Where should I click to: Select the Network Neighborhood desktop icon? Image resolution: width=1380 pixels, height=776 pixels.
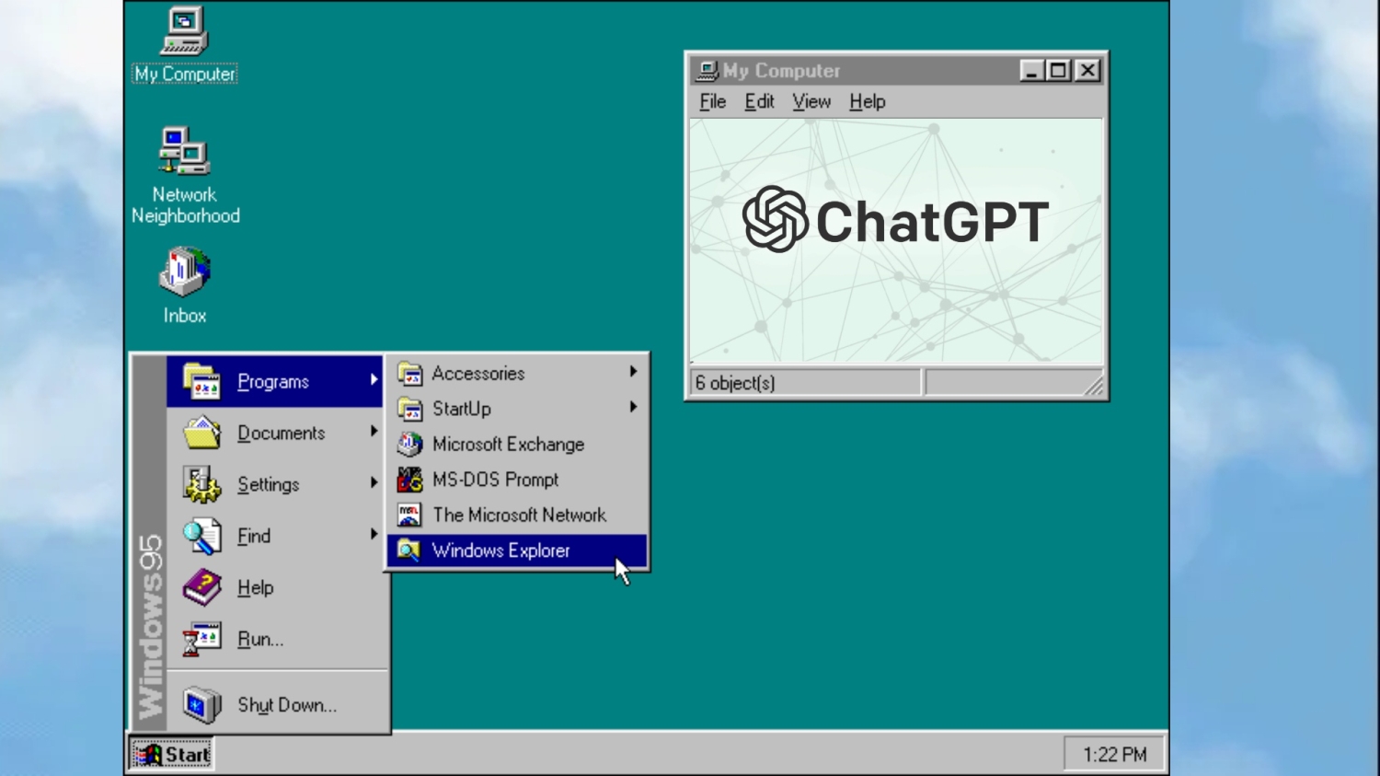pyautogui.click(x=185, y=176)
